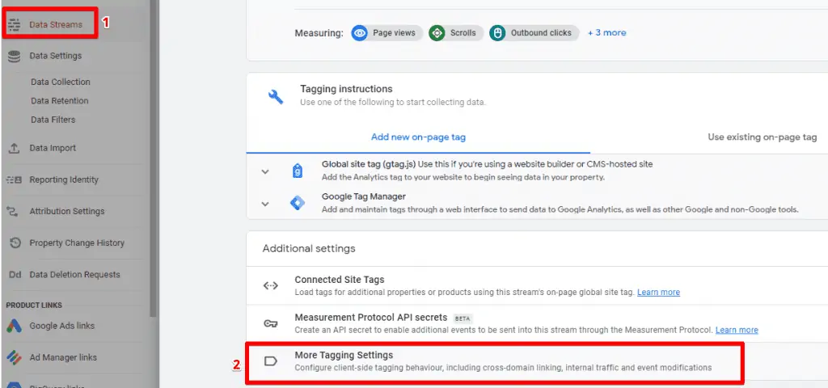Click the Tagging instructions heading

coord(346,89)
